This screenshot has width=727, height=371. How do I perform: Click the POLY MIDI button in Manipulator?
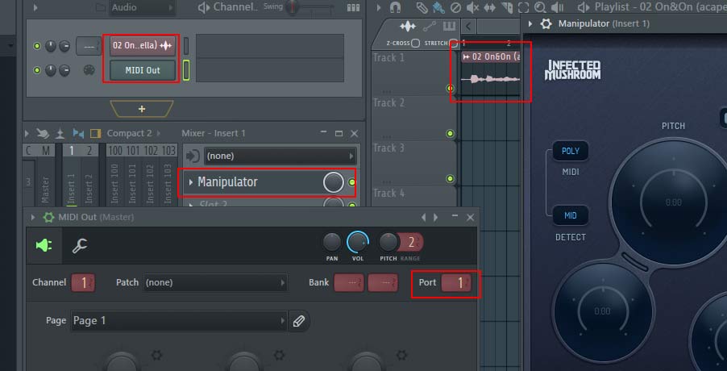[x=570, y=152]
